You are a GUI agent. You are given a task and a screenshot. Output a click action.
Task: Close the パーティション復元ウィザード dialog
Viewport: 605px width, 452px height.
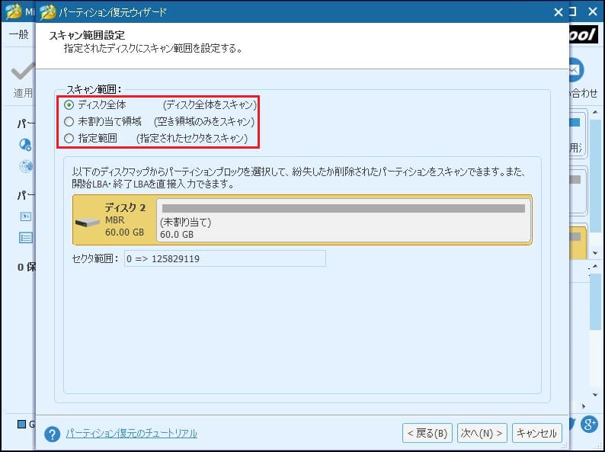click(x=559, y=12)
